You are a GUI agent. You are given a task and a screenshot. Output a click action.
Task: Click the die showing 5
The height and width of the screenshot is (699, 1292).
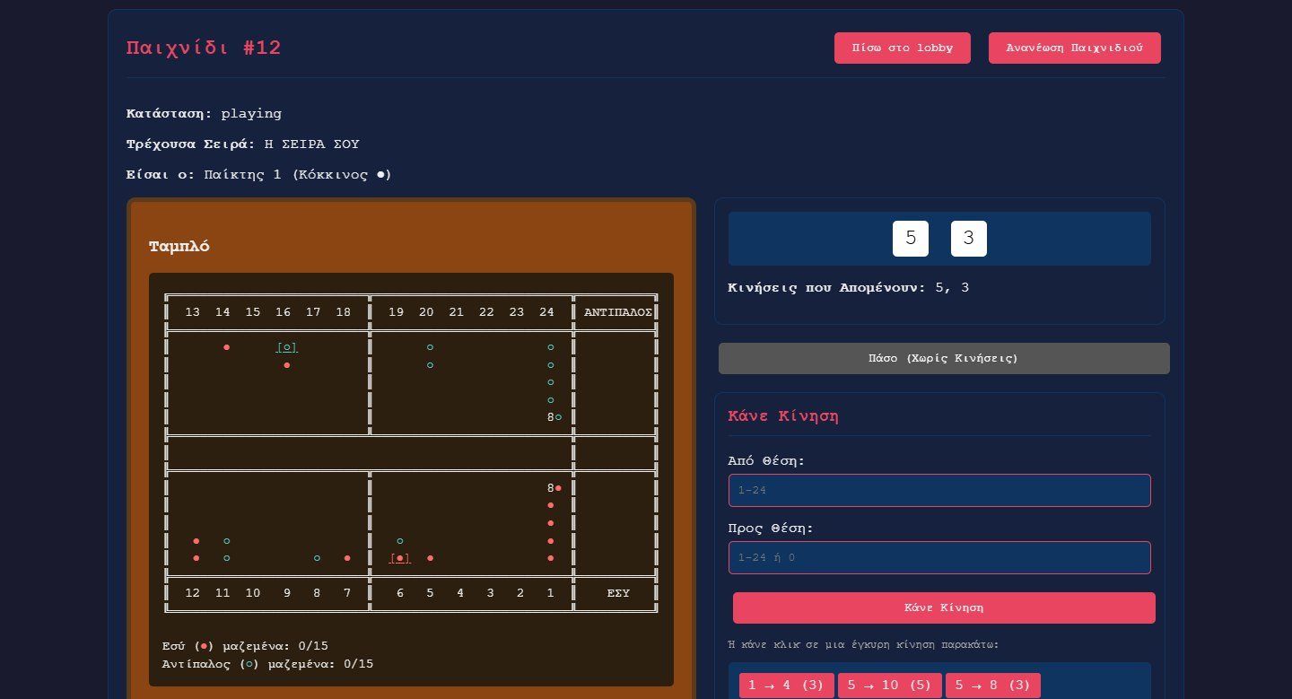pyautogui.click(x=911, y=239)
